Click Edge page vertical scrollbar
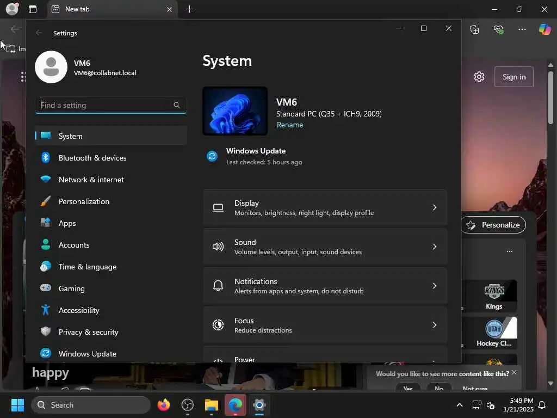Viewport: 557px width, 418px height. click(x=550, y=98)
